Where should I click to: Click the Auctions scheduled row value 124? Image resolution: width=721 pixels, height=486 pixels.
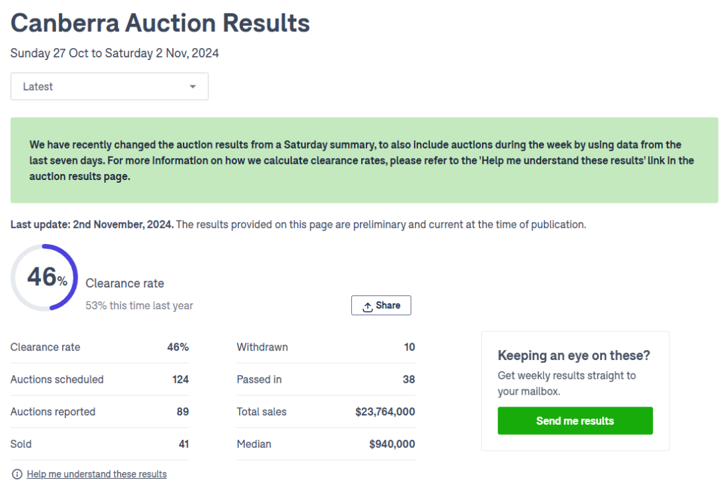180,379
